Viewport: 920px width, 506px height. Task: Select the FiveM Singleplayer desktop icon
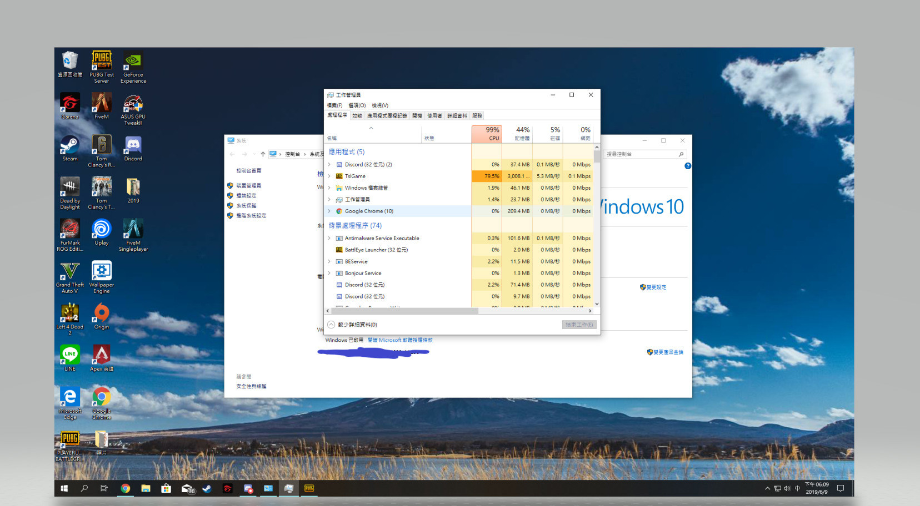tap(133, 235)
